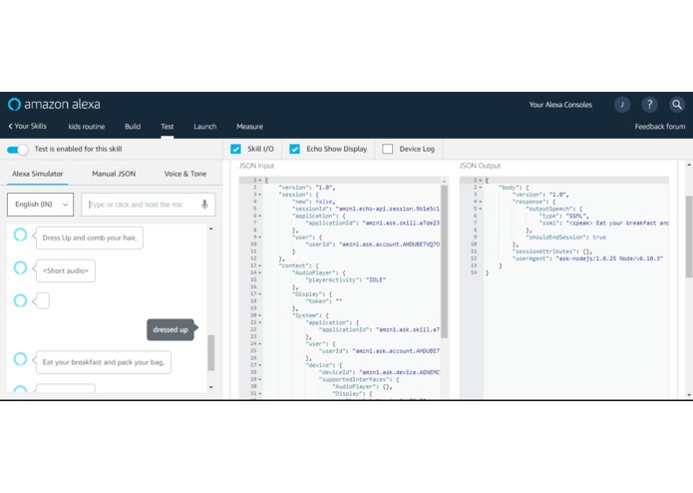
Task: Click the chat scroll up arrow
Action: 210,229
